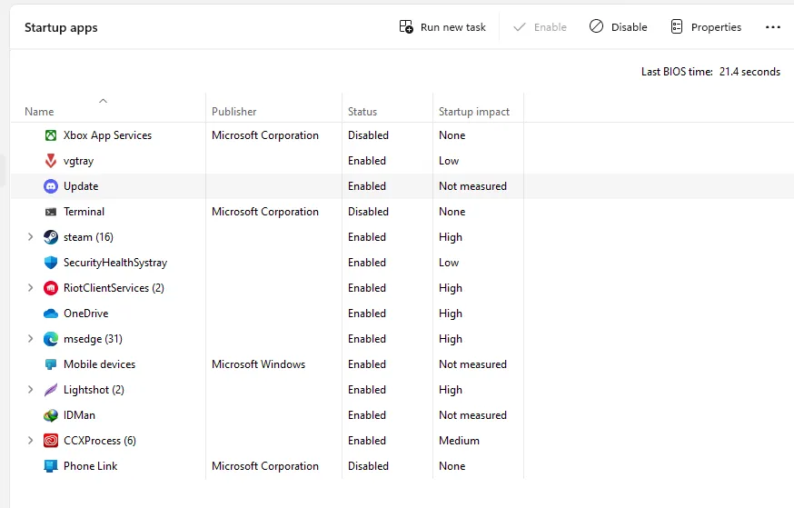The width and height of the screenshot is (794, 508).
Task: Select the msedge (31) row name
Action: click(x=93, y=339)
